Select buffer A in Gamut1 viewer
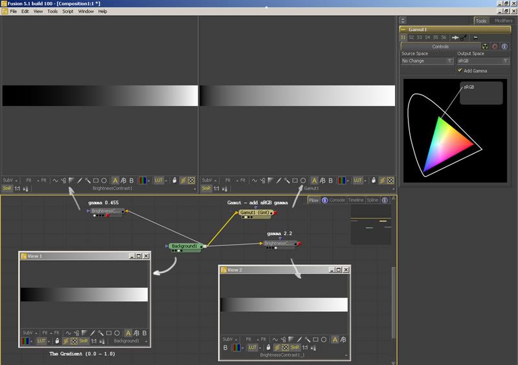The width and height of the screenshot is (518, 365). pyautogui.click(x=314, y=181)
